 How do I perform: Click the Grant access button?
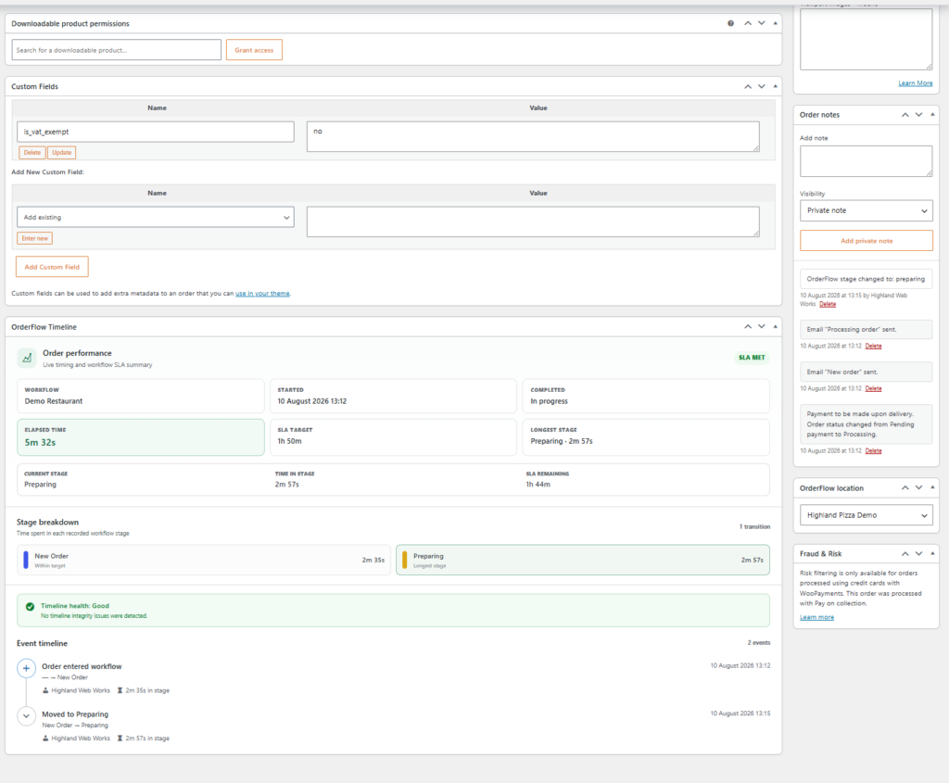click(x=254, y=50)
